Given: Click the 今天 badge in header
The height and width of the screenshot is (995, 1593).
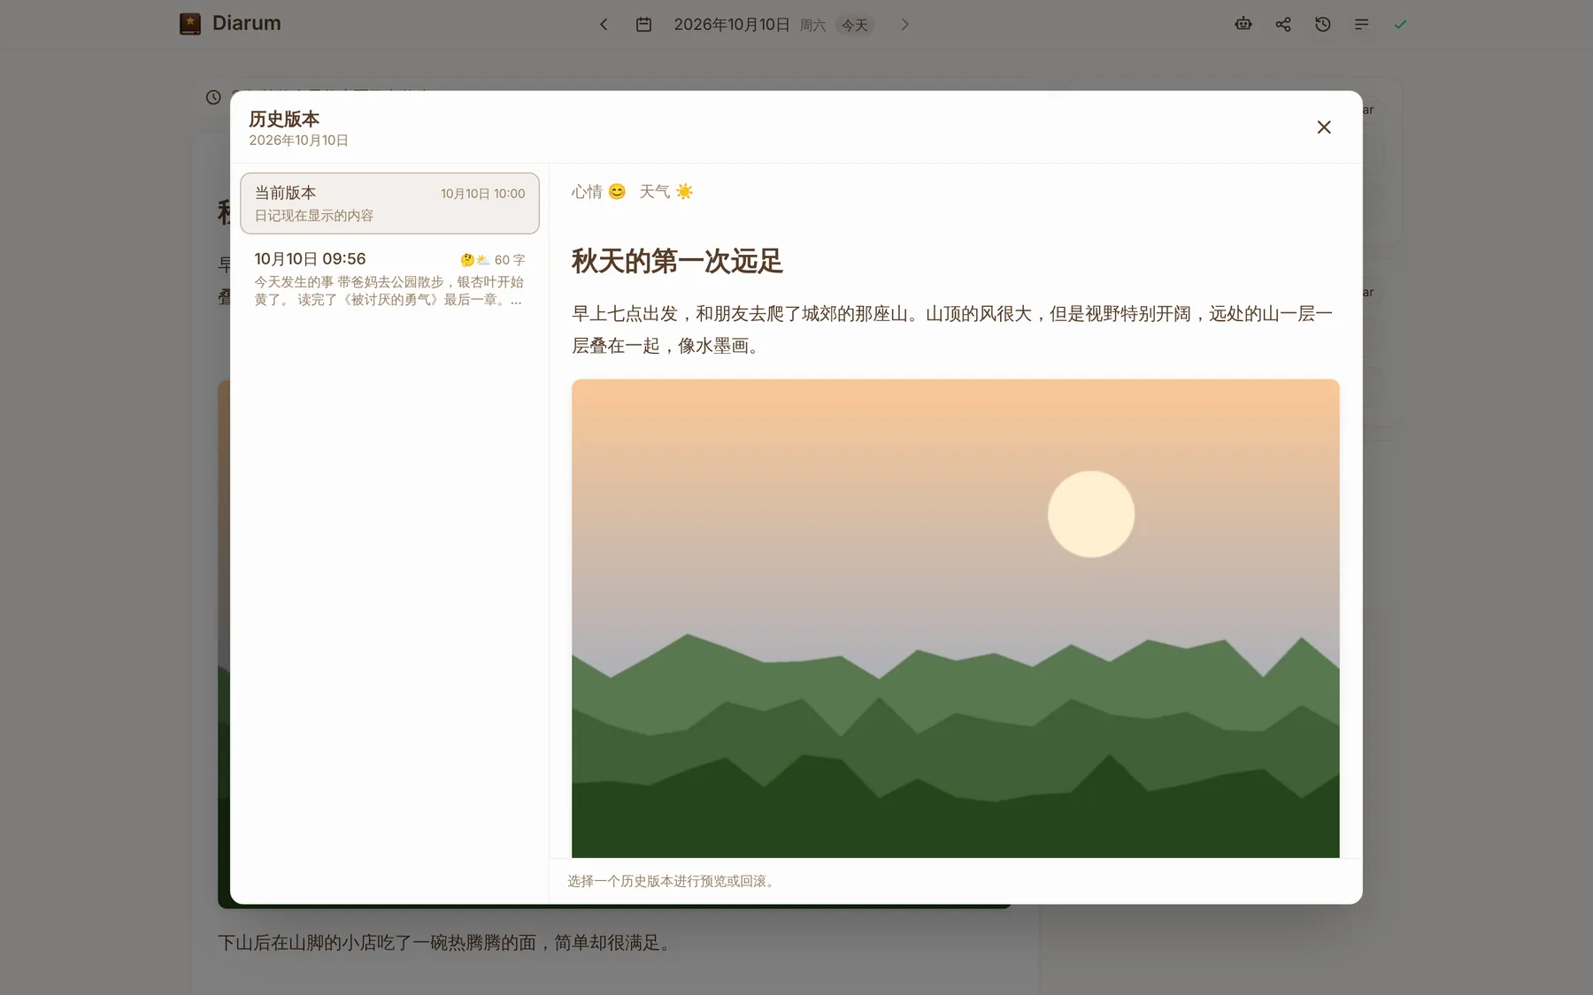Looking at the screenshot, I should click(854, 26).
